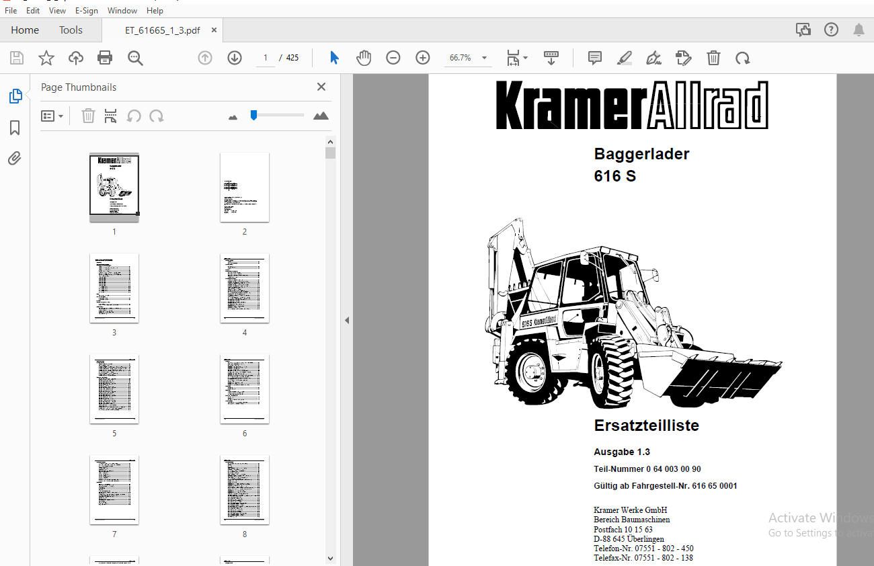
Task: Rotate clockwise in thumbnails panel
Action: 157,116
